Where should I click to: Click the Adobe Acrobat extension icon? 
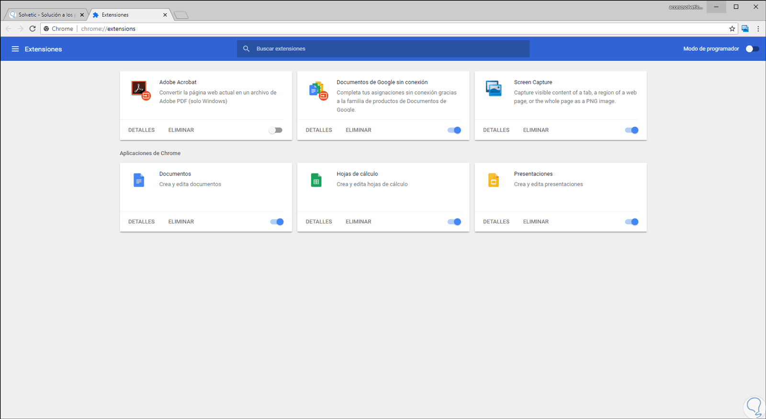point(140,89)
